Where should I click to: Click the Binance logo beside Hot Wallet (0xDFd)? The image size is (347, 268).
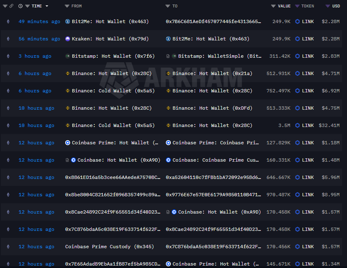click(x=168, y=108)
